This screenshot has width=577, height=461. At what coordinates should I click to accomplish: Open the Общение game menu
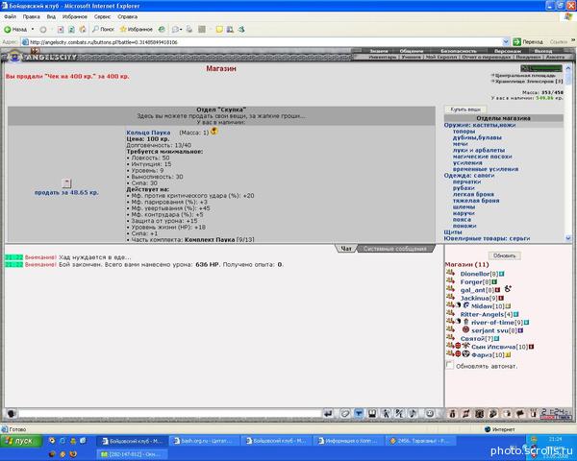(412, 51)
